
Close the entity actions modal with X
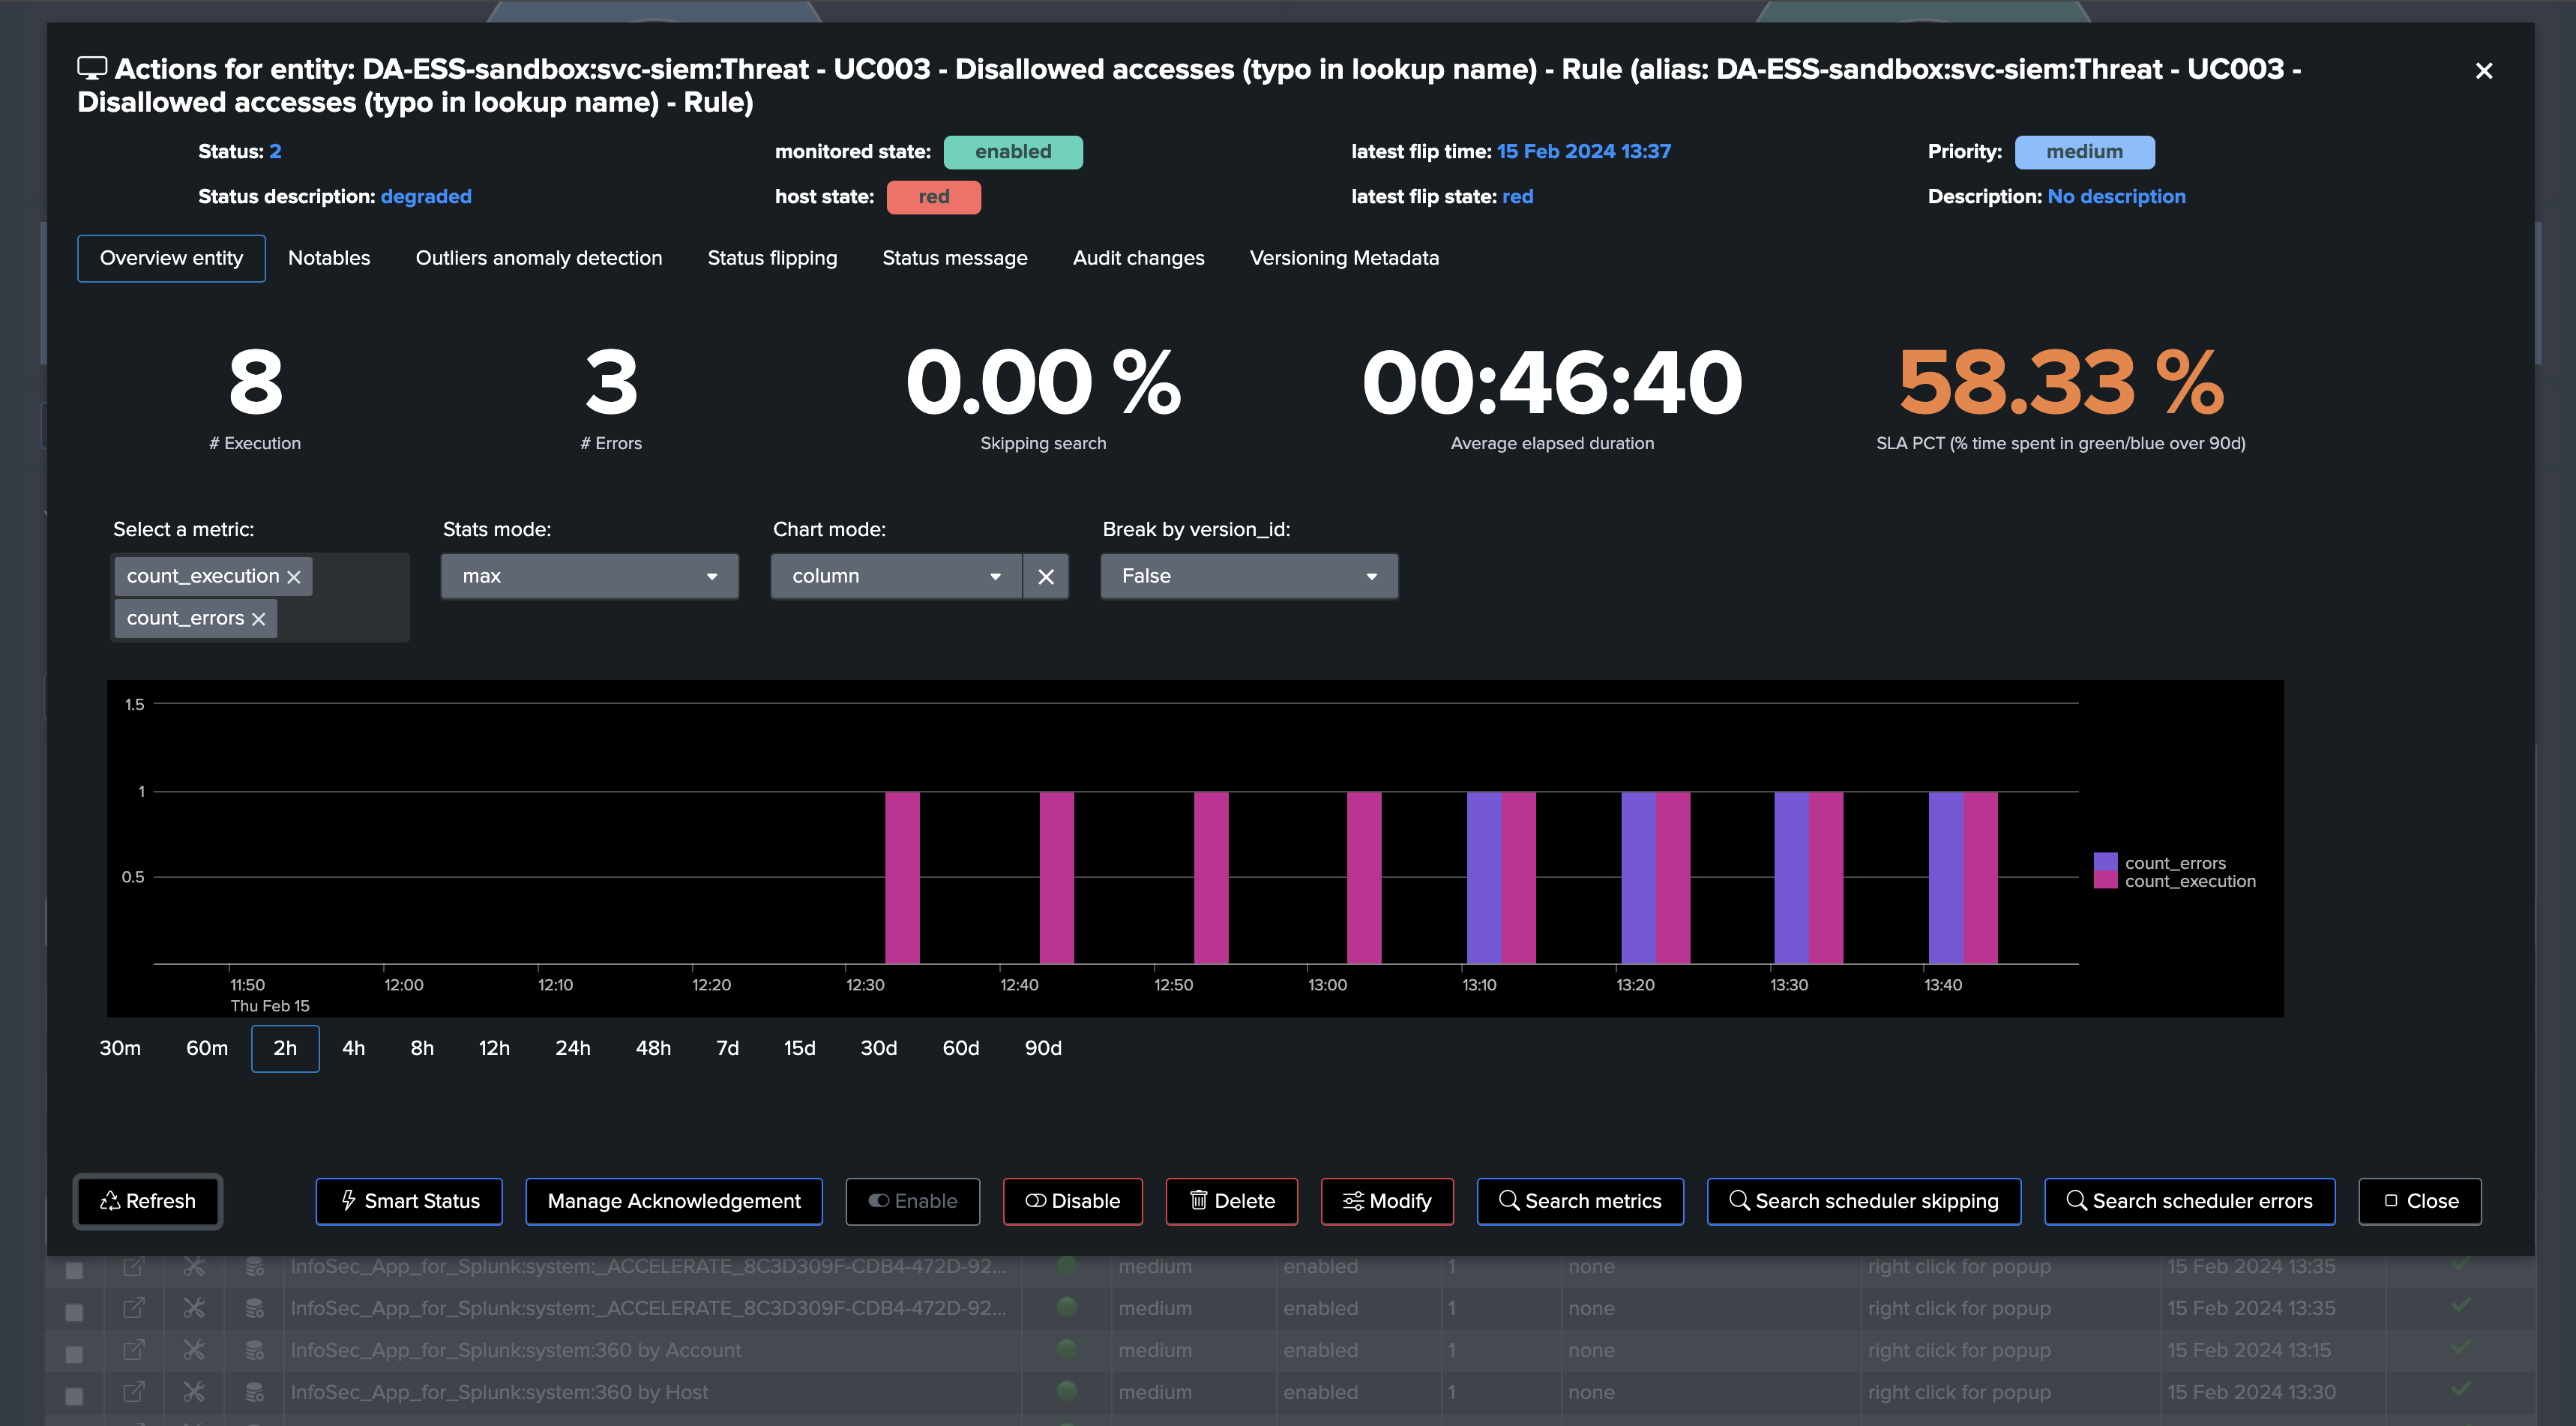click(x=2483, y=71)
